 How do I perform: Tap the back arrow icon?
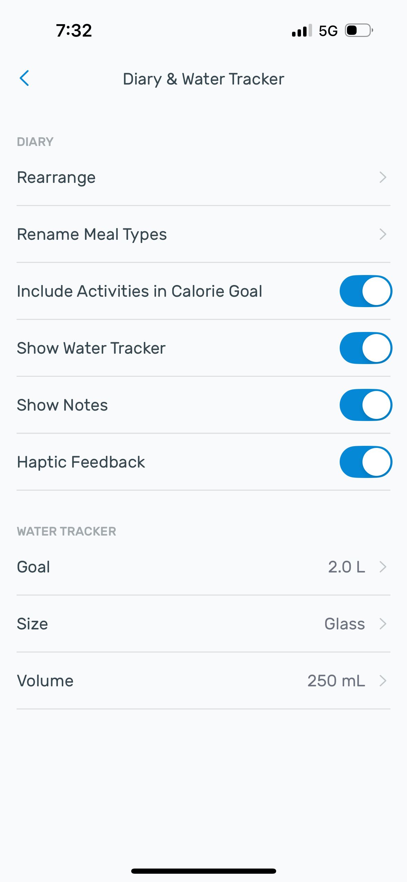click(25, 78)
